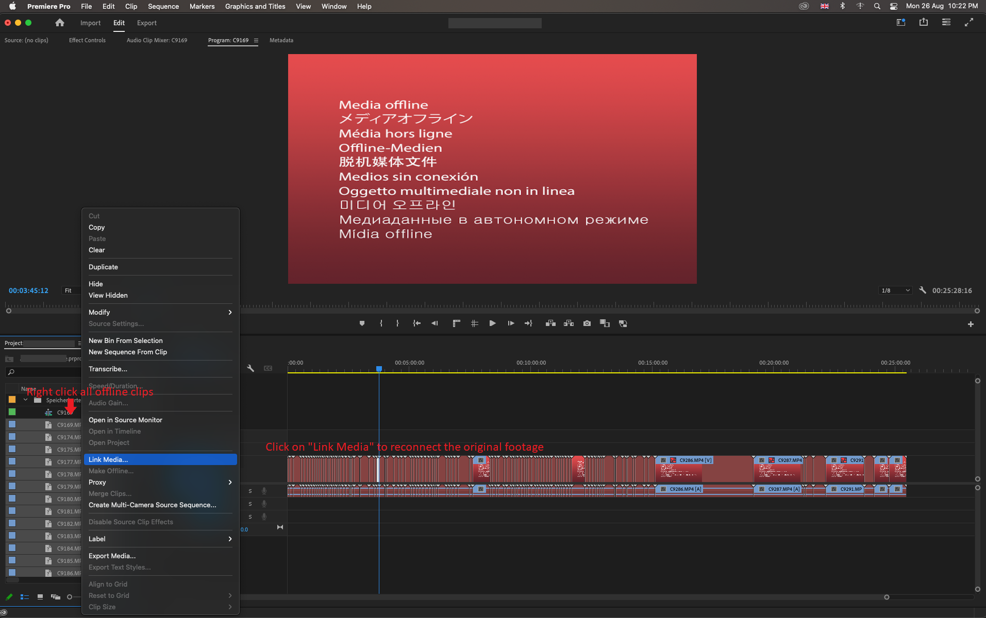This screenshot has height=618, width=986.
Task: Toggle project read/write green pencil icon
Action: (x=9, y=597)
